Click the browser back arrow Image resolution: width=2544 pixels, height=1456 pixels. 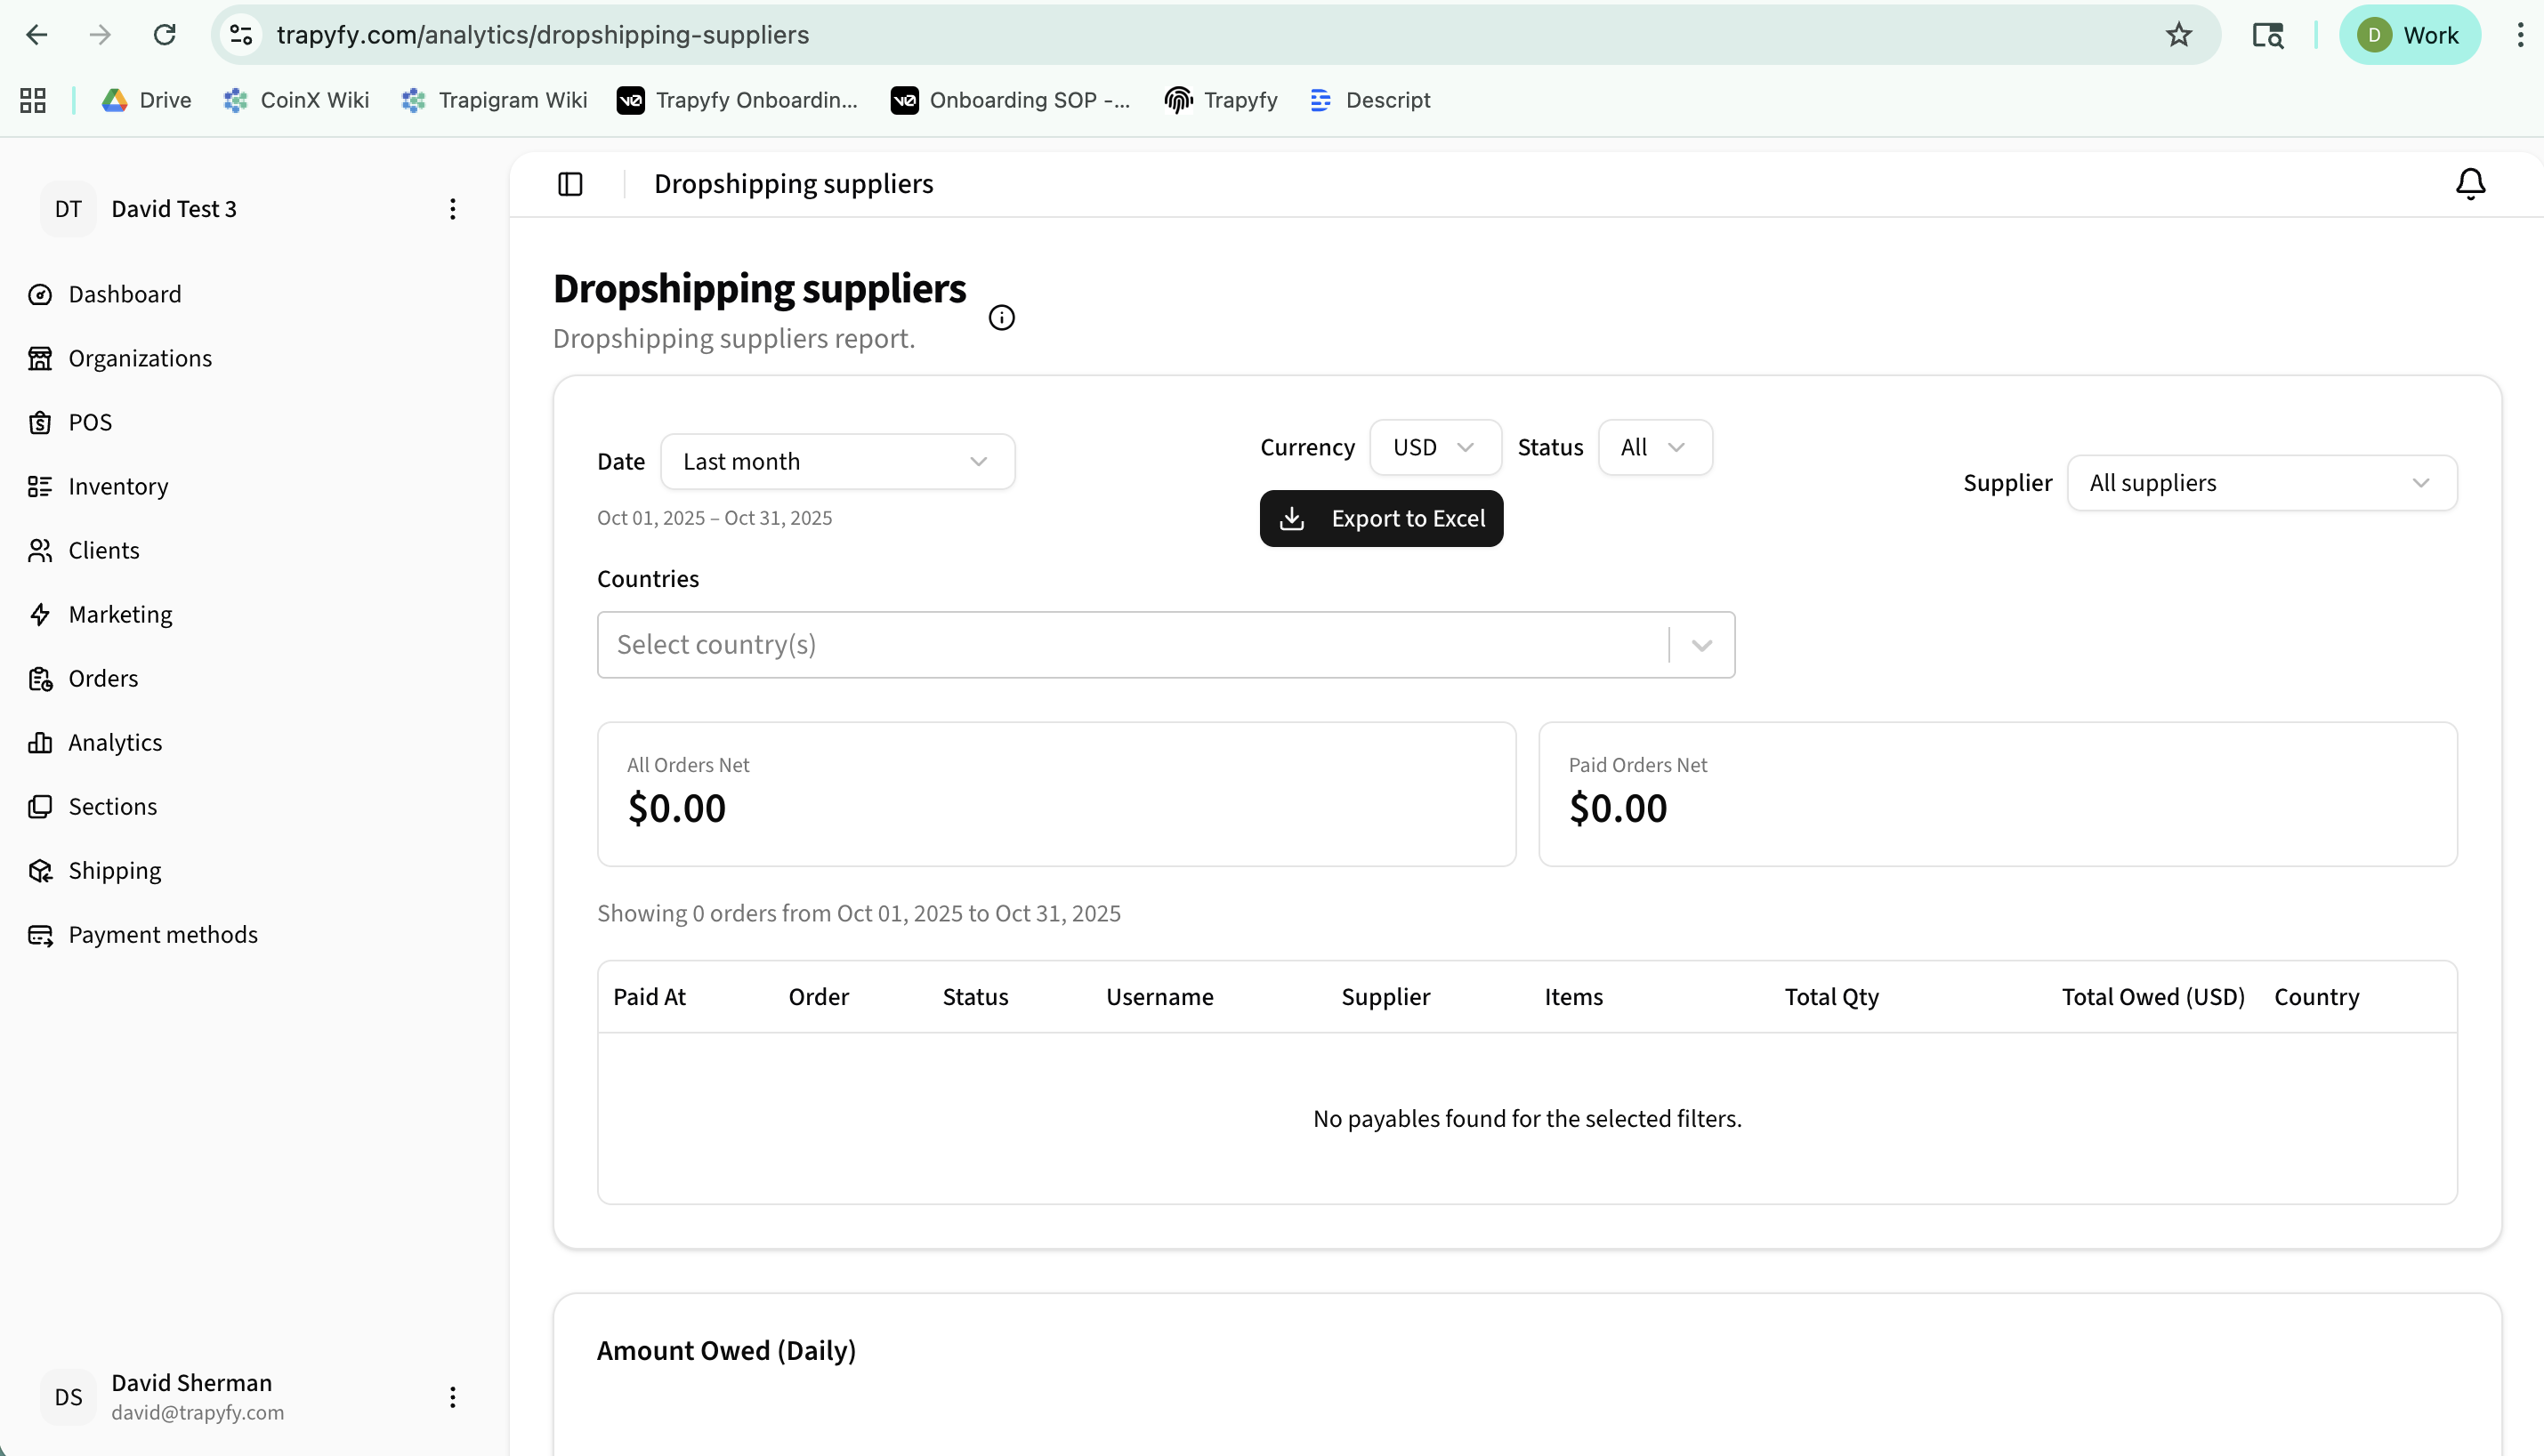pyautogui.click(x=37, y=35)
